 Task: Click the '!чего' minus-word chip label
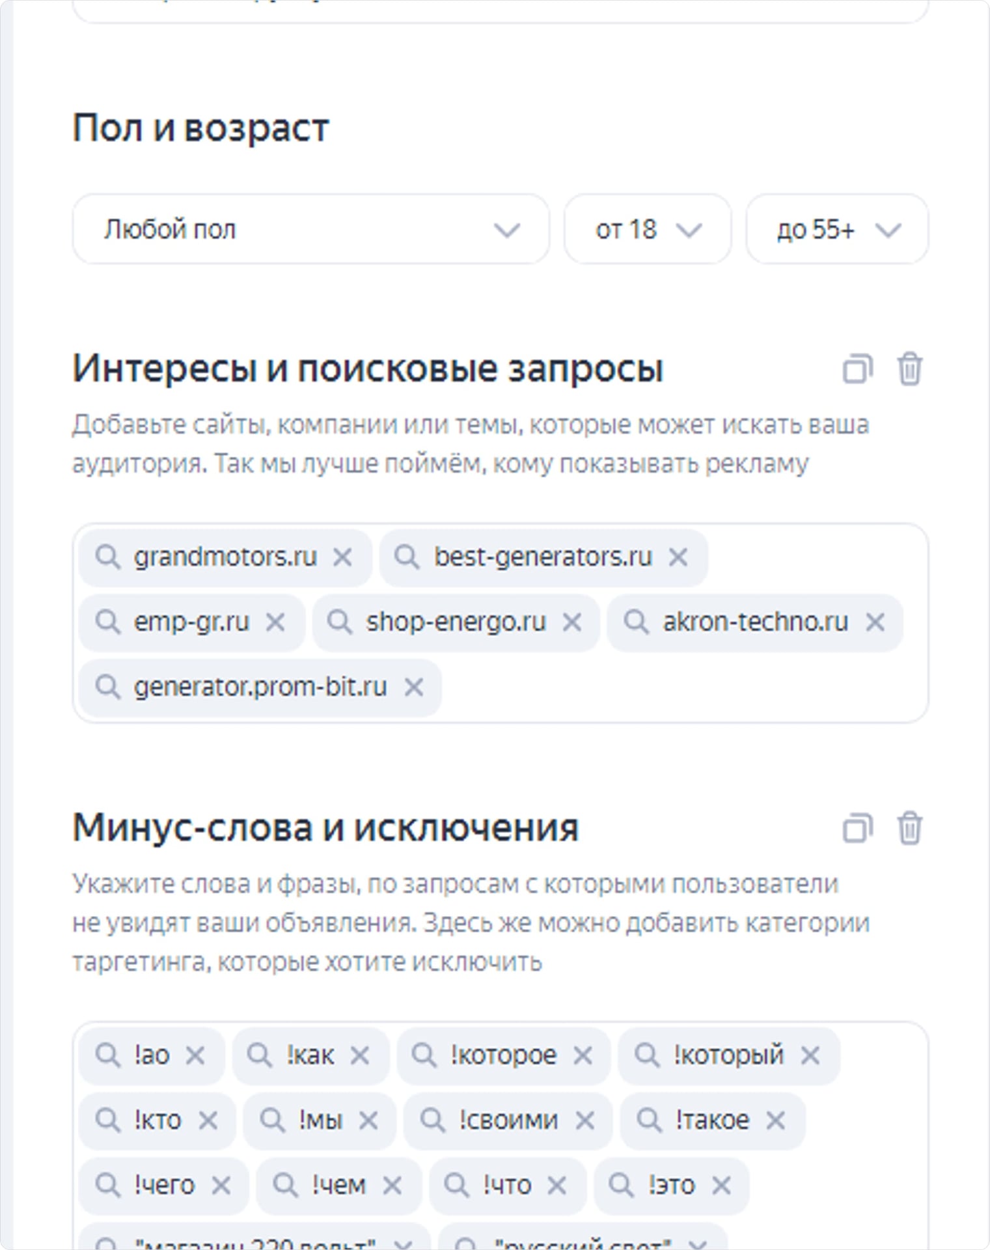(164, 1186)
